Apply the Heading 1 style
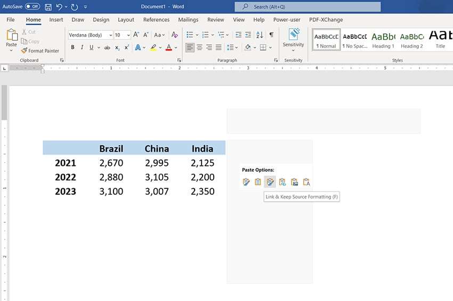This screenshot has height=301, width=453. (383, 39)
